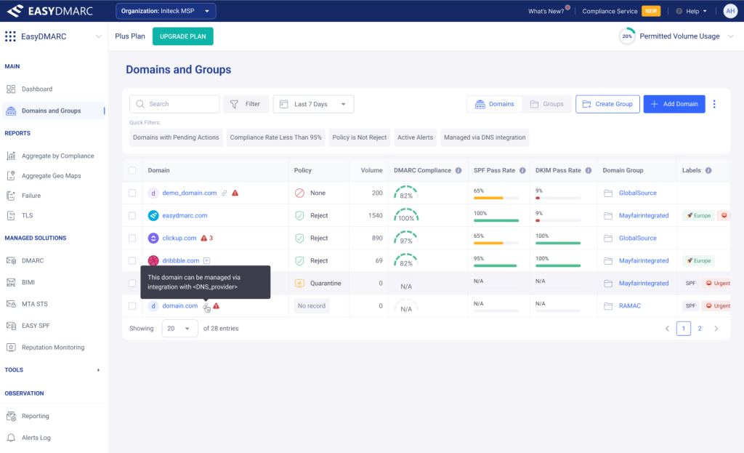This screenshot has width=744, height=453.
Task: Click the UPGRADE PLAN button
Action: tap(182, 36)
